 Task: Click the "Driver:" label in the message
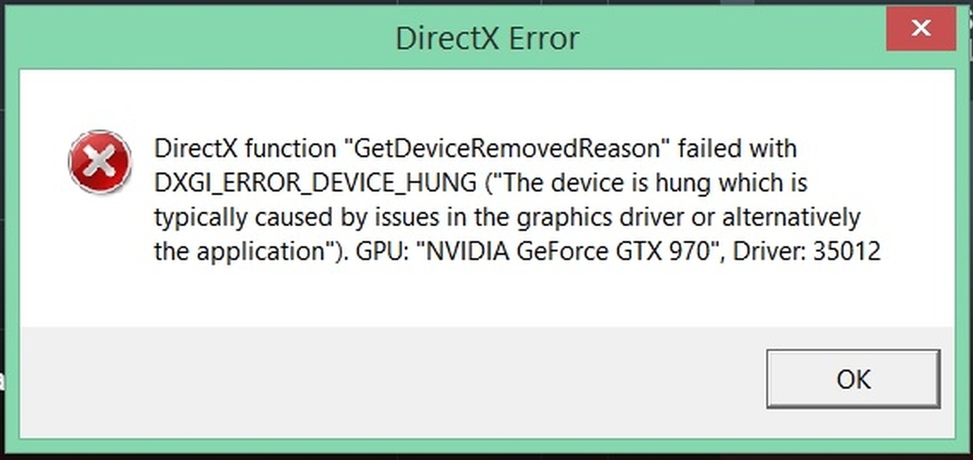(x=769, y=252)
